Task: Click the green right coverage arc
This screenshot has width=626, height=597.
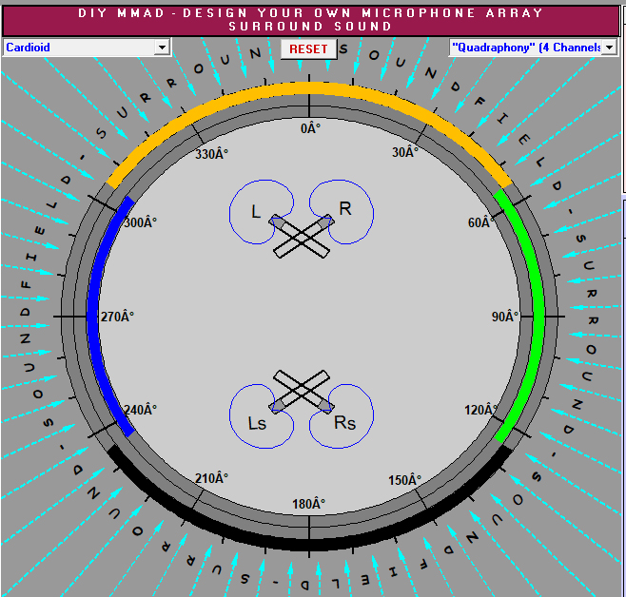Action: [x=537, y=314]
